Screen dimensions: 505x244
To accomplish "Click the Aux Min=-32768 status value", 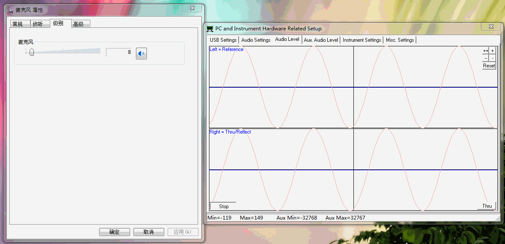I will tap(297, 217).
